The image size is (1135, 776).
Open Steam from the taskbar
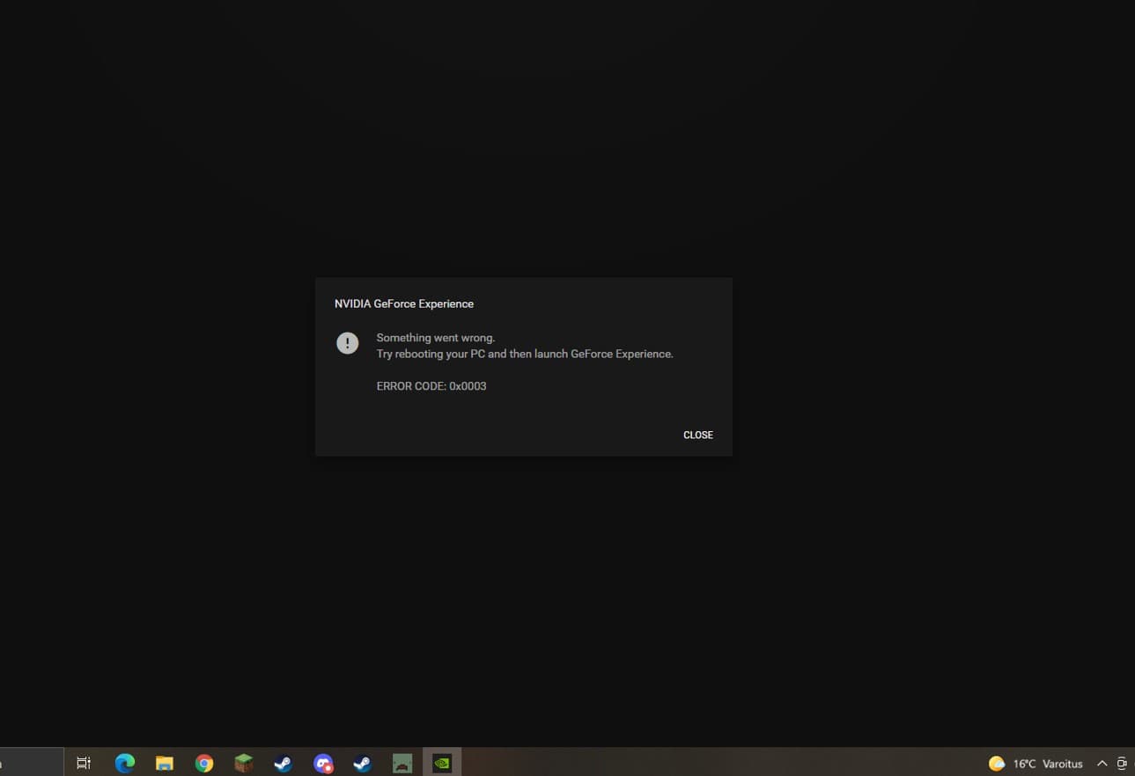pyautogui.click(x=283, y=763)
